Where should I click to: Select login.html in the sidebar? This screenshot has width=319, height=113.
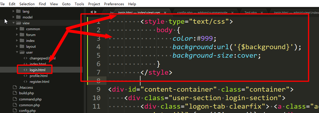click(37, 70)
